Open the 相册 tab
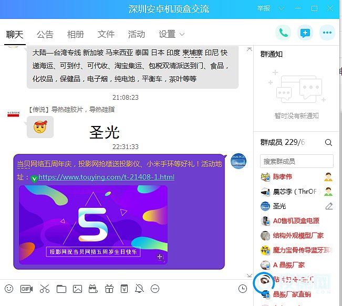The height and width of the screenshot is (306, 342). [x=76, y=35]
